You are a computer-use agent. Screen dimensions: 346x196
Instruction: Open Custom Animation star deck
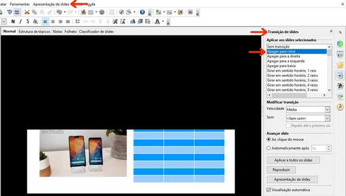tap(340, 65)
